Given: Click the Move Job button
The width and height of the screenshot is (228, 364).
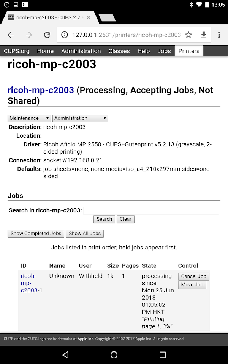Looking at the screenshot, I should click(192, 285).
